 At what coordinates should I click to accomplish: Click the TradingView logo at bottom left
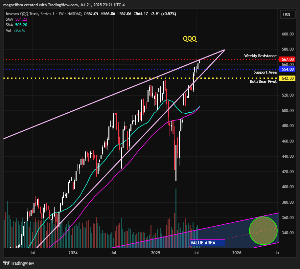[x=19, y=263]
